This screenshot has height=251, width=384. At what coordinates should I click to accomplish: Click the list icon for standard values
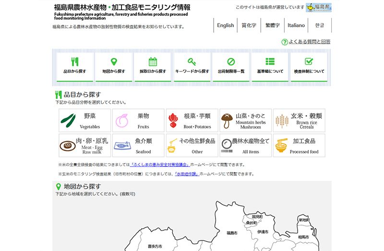pos(270,61)
